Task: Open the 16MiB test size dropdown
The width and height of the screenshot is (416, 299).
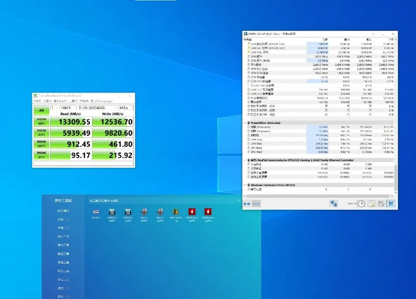Action: click(69, 108)
